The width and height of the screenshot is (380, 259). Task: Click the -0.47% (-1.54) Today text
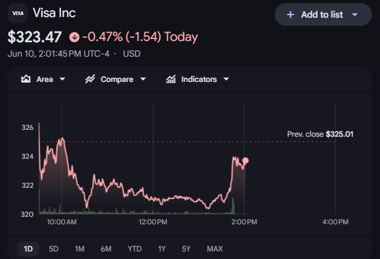[140, 37]
